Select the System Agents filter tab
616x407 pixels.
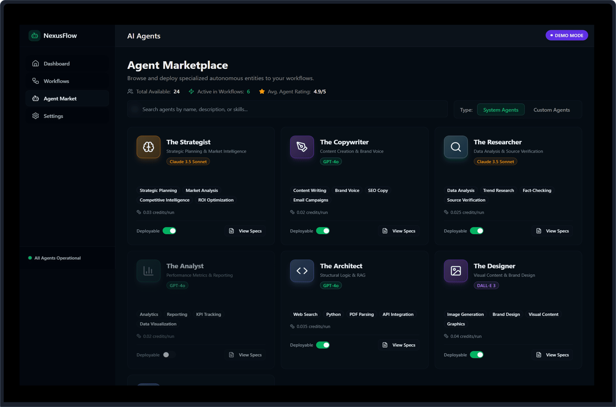click(500, 110)
